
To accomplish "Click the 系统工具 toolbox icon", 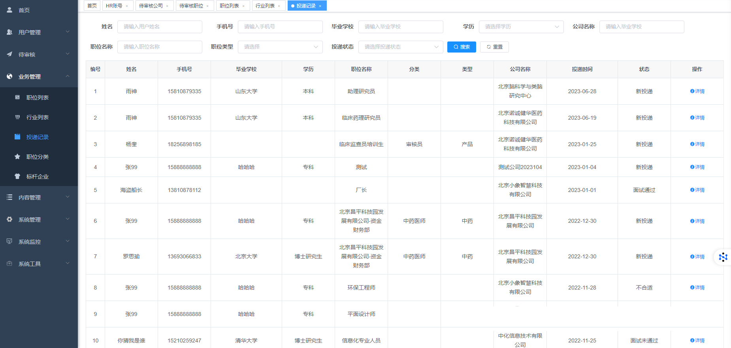I will 9,263.
